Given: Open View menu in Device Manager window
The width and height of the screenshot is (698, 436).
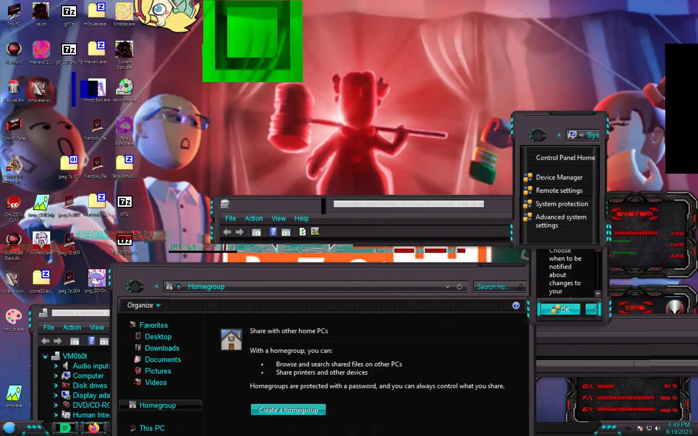Looking at the screenshot, I should click(x=97, y=327).
